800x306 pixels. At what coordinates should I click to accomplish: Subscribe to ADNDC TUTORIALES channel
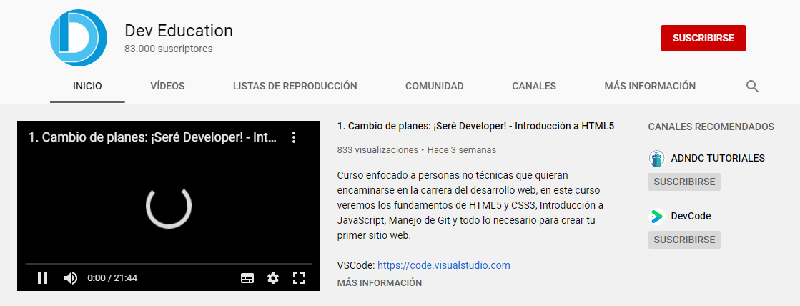click(x=684, y=182)
